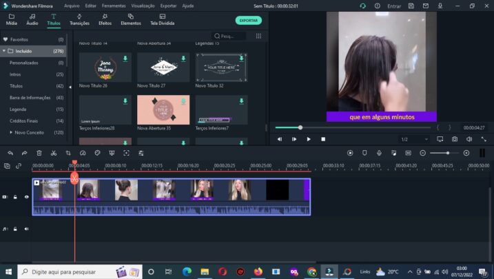The image size is (494, 279).
Task: Switch to the Transições tab
Action: pyautogui.click(x=79, y=19)
